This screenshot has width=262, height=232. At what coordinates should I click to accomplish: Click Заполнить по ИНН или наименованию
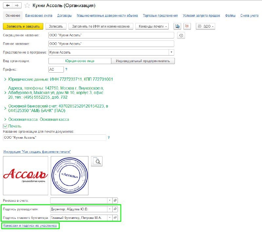point(101,26)
